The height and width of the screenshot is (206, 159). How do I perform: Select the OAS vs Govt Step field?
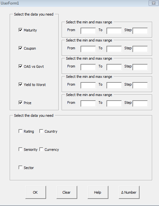tap(140, 67)
